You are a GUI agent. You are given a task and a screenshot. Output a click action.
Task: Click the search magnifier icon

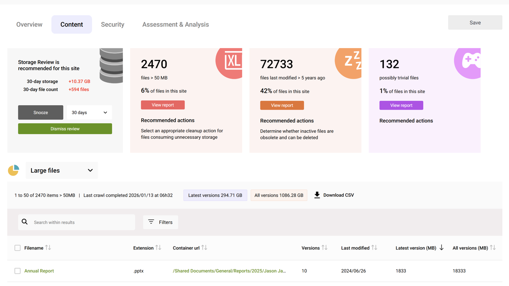pyautogui.click(x=25, y=222)
